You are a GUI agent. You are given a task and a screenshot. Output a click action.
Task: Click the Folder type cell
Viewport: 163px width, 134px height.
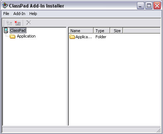click(x=101, y=37)
